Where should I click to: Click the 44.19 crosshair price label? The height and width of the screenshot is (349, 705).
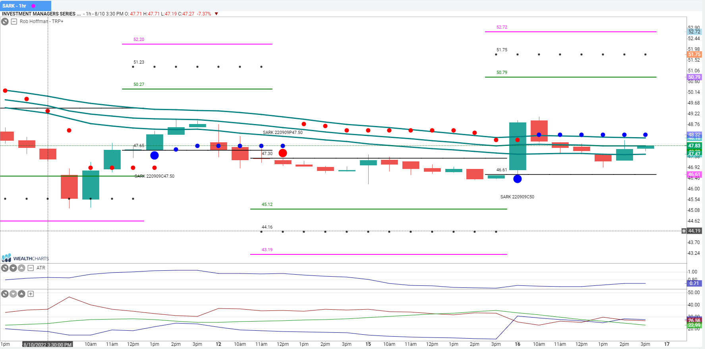pos(694,231)
